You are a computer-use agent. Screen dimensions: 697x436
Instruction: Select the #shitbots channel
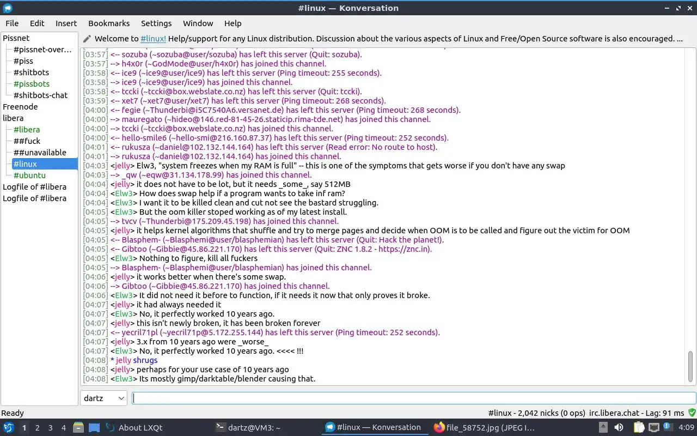[31, 72]
